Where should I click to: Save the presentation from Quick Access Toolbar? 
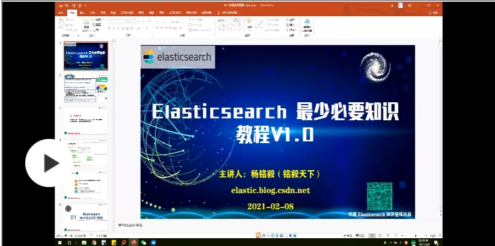[x=60, y=5]
